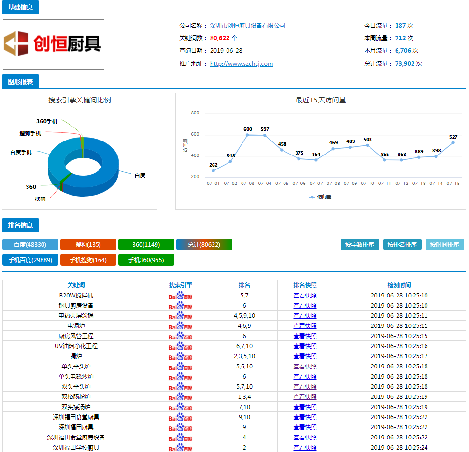Viewport: 469px width, 452px height.
Task: Select the 百度(48330) filter tab
Action: 30,244
